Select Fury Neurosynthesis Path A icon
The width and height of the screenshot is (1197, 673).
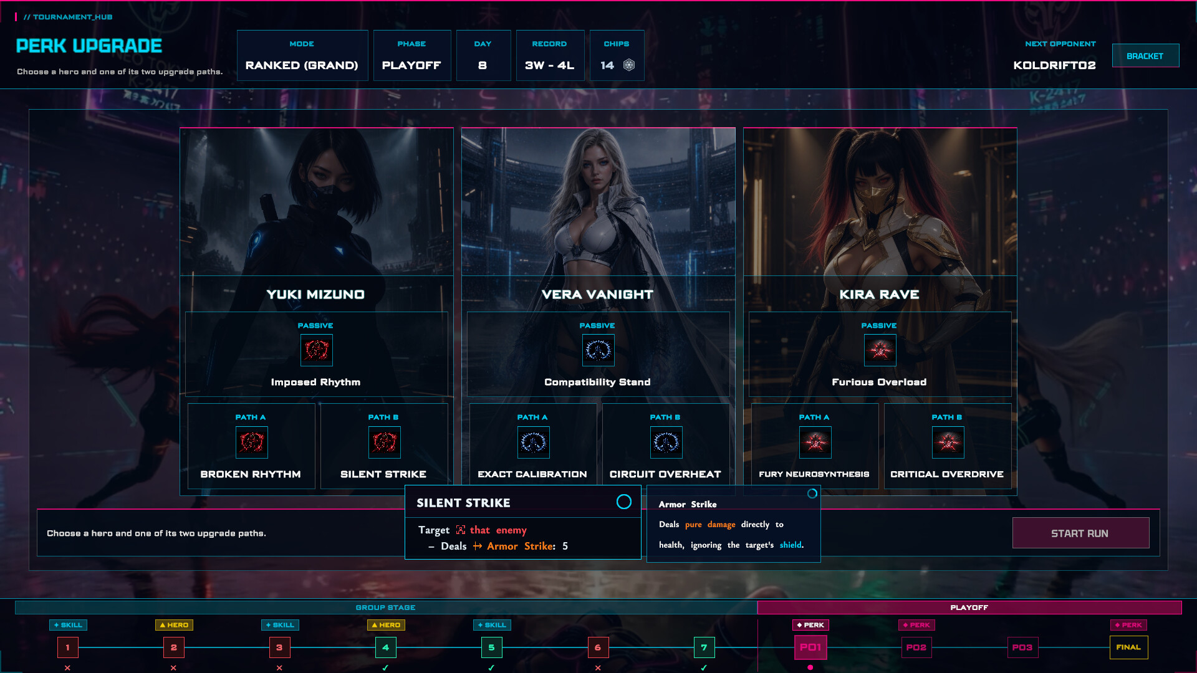coord(815,442)
